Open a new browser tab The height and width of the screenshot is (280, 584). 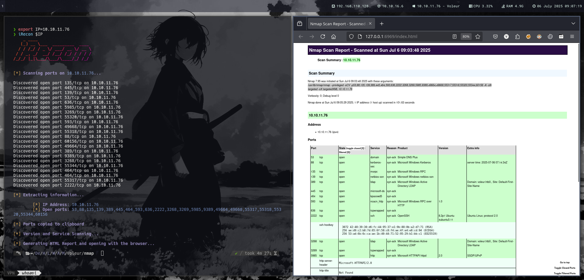click(382, 24)
